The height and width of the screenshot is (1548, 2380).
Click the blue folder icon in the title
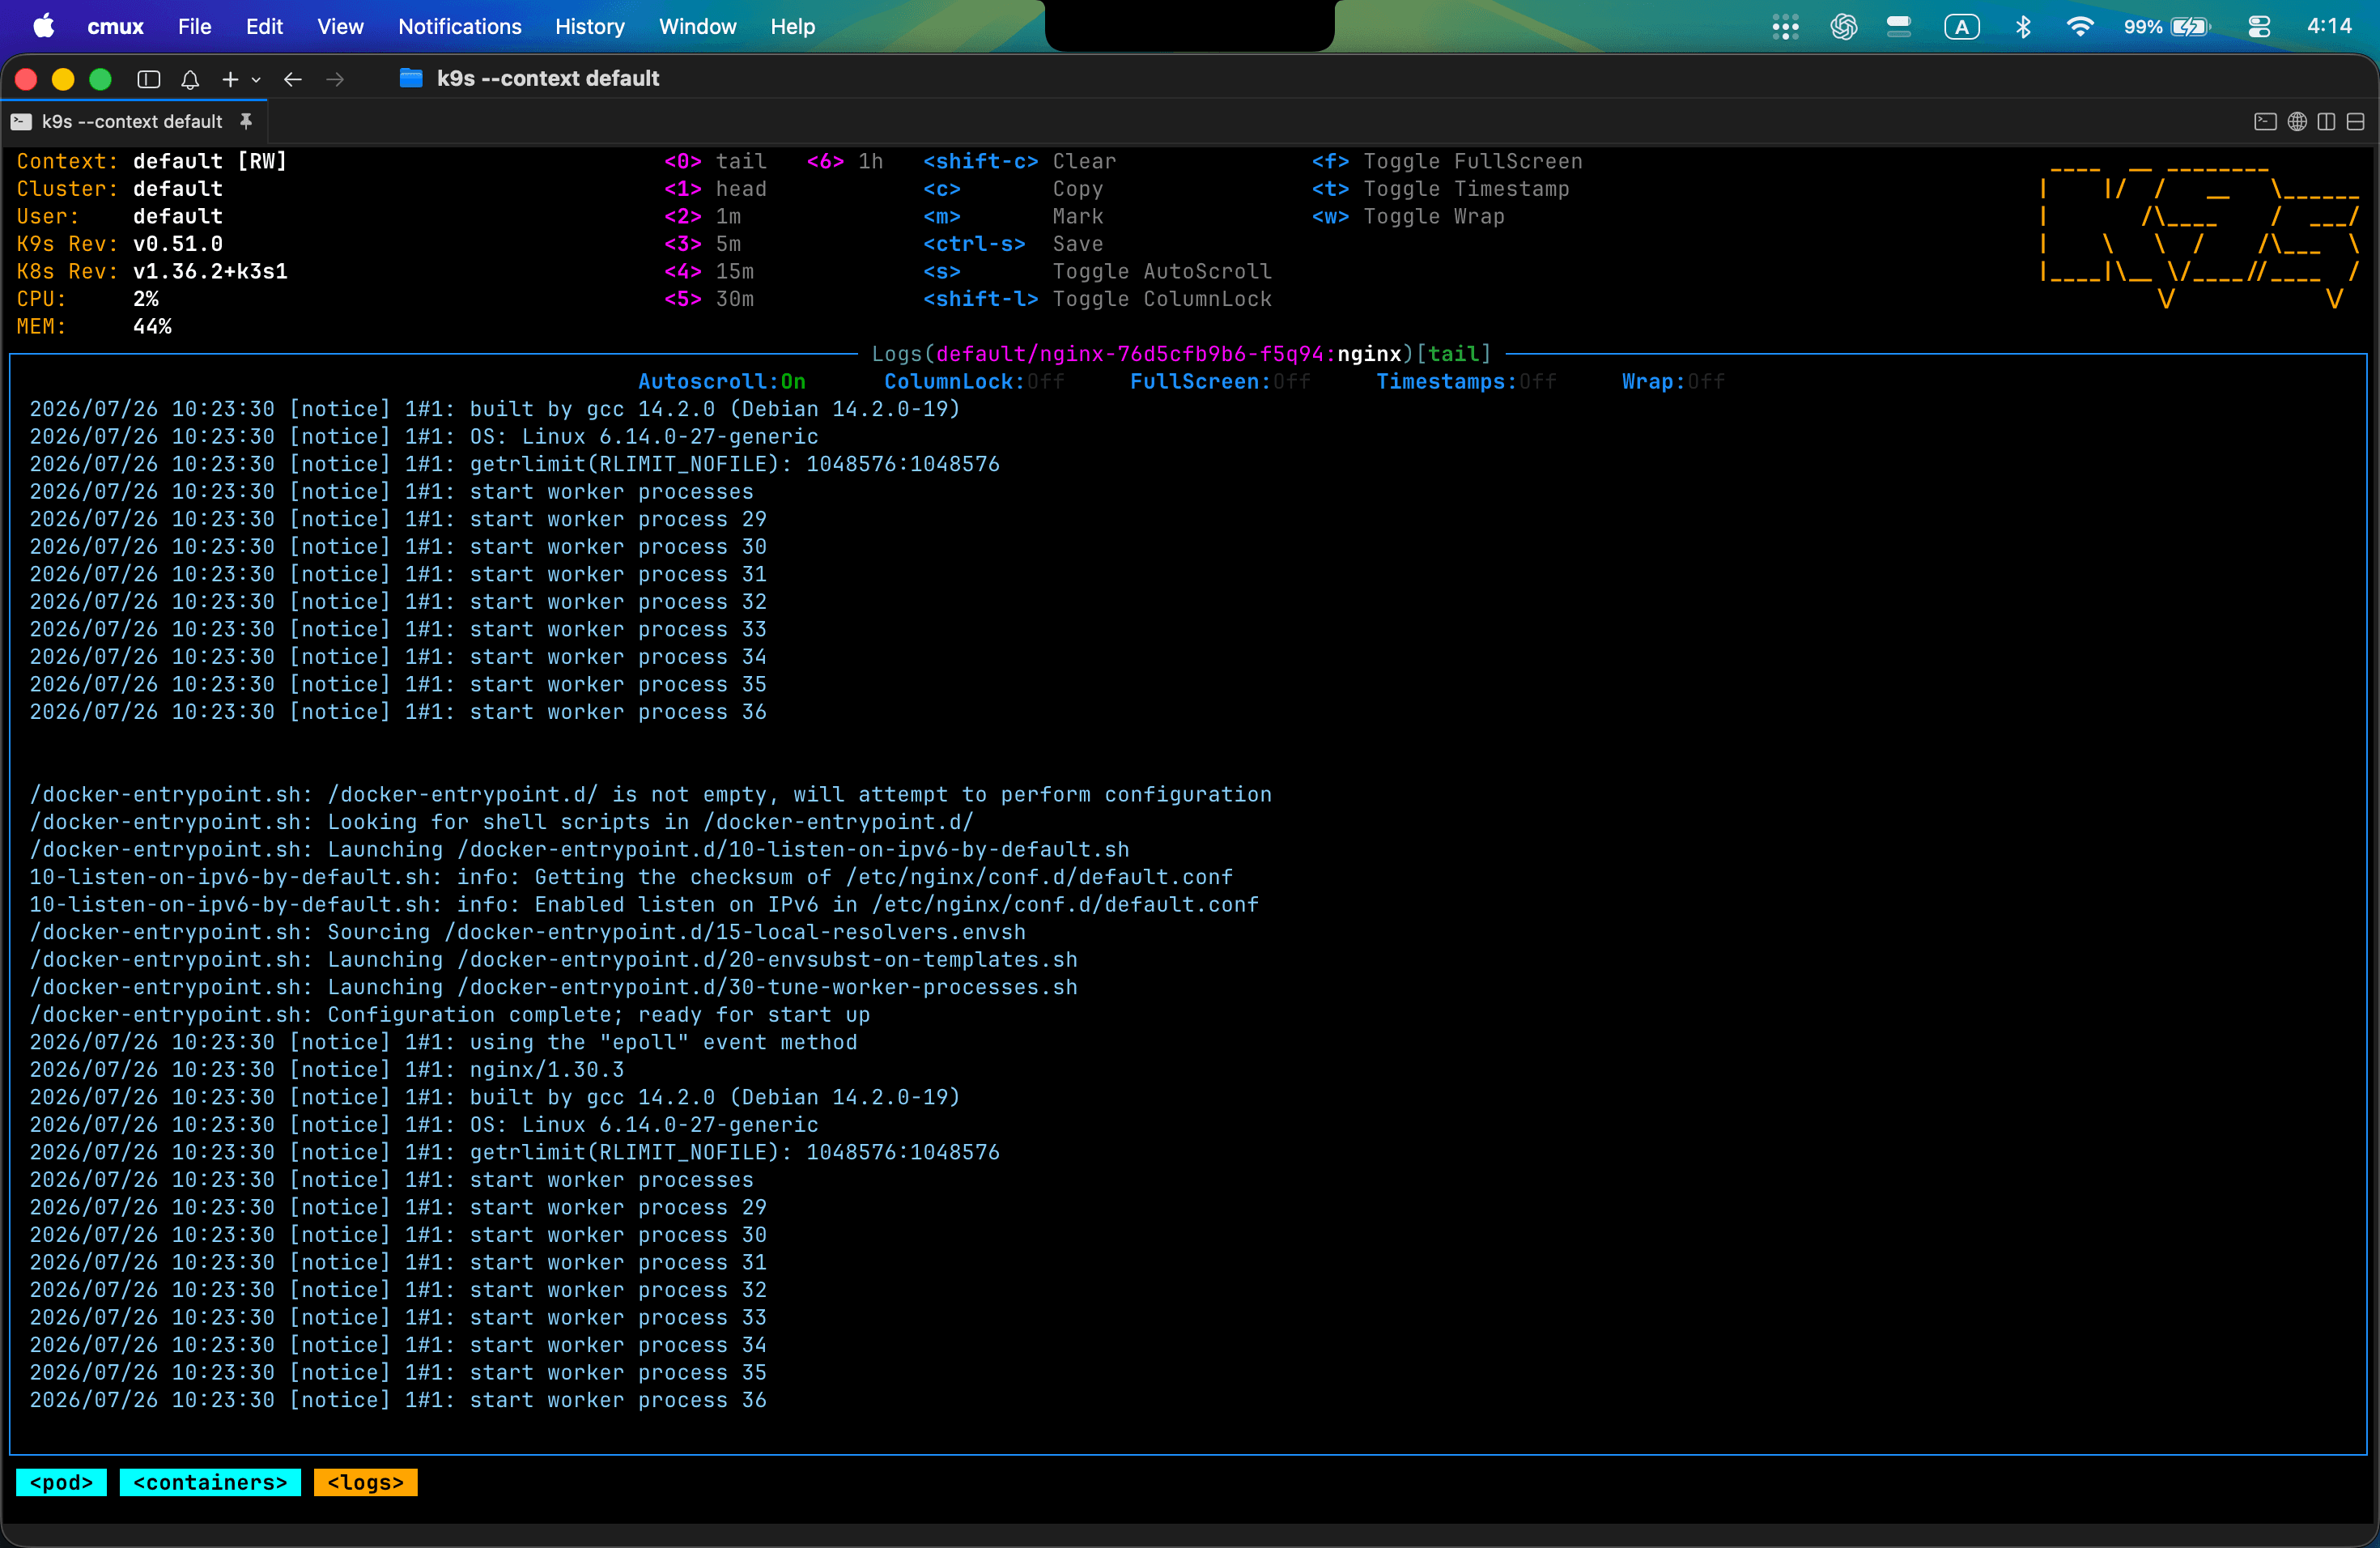click(x=411, y=78)
